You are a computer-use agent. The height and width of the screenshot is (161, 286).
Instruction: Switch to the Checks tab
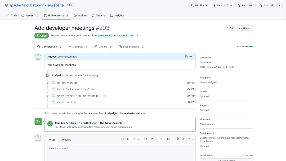click(x=104, y=47)
